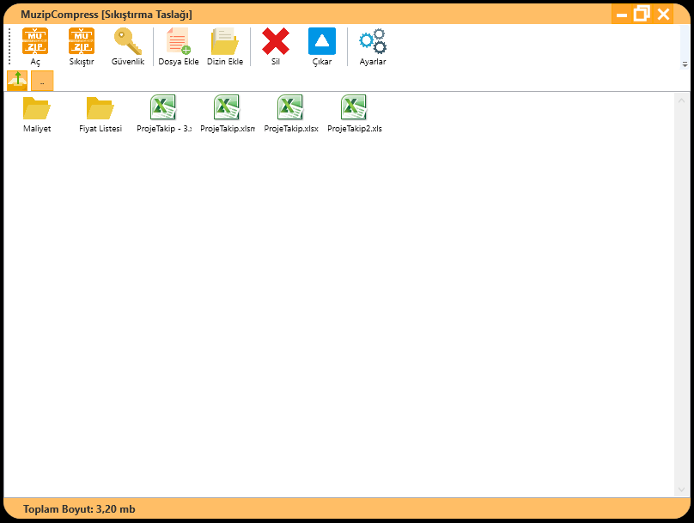Select the Fiyat Listesi folder
The height and width of the screenshot is (523, 694).
pos(100,114)
